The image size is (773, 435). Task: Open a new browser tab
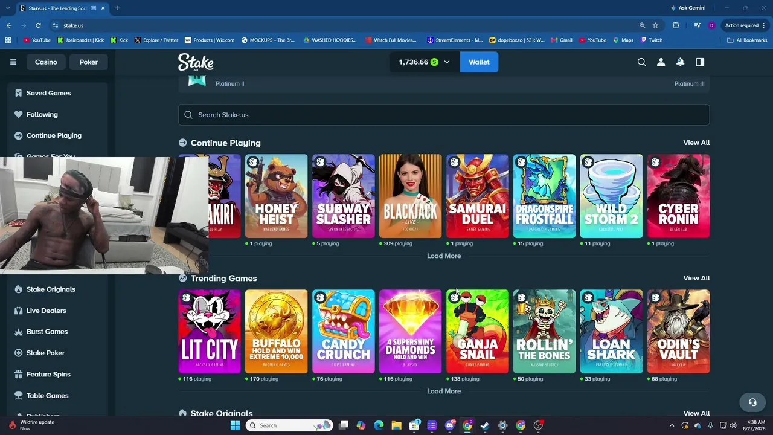coord(117,8)
